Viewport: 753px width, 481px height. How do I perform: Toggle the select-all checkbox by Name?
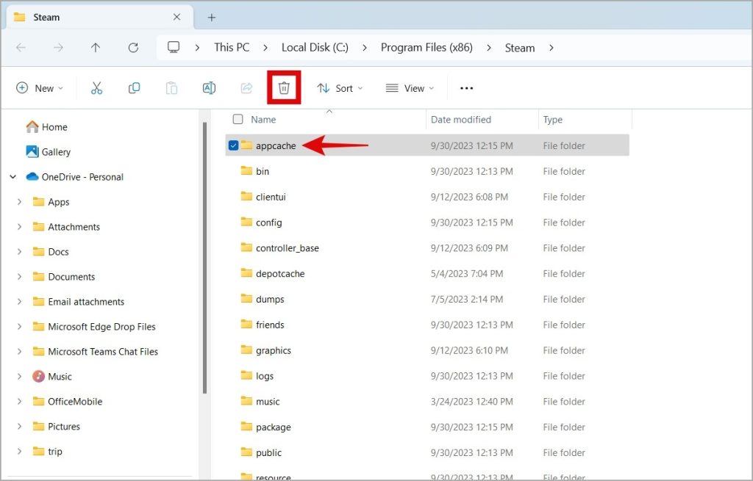click(x=238, y=119)
